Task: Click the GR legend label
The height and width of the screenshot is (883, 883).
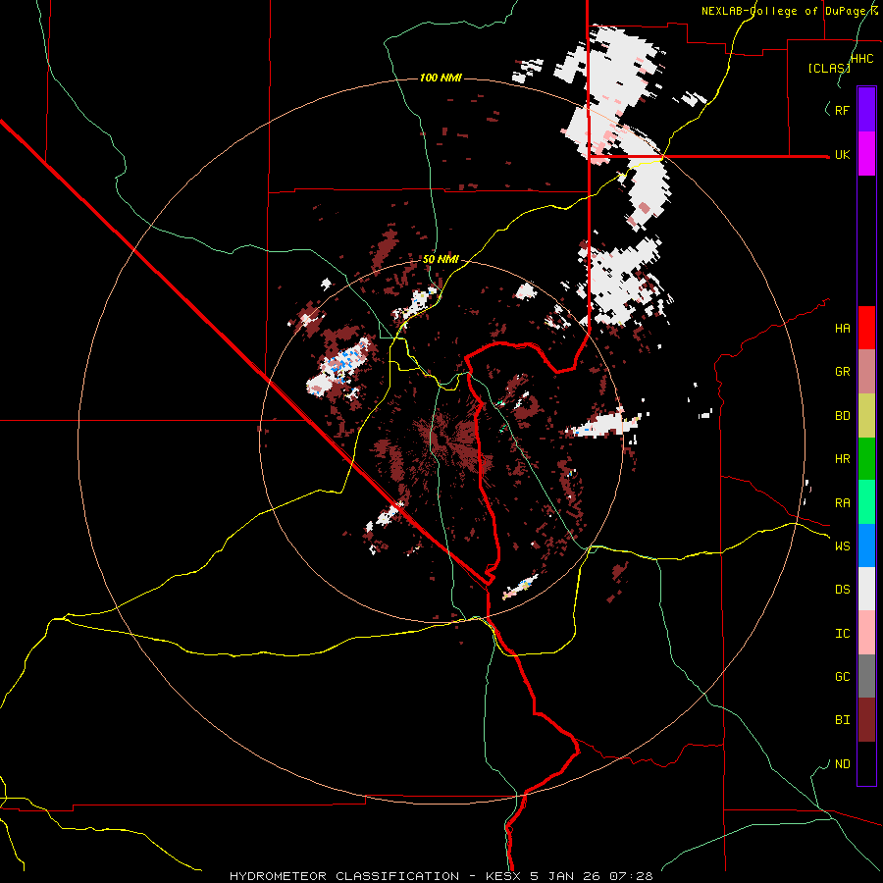Action: point(843,372)
